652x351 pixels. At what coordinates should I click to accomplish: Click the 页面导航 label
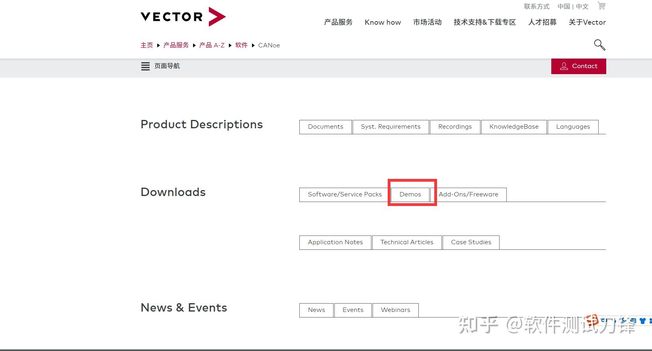[167, 66]
